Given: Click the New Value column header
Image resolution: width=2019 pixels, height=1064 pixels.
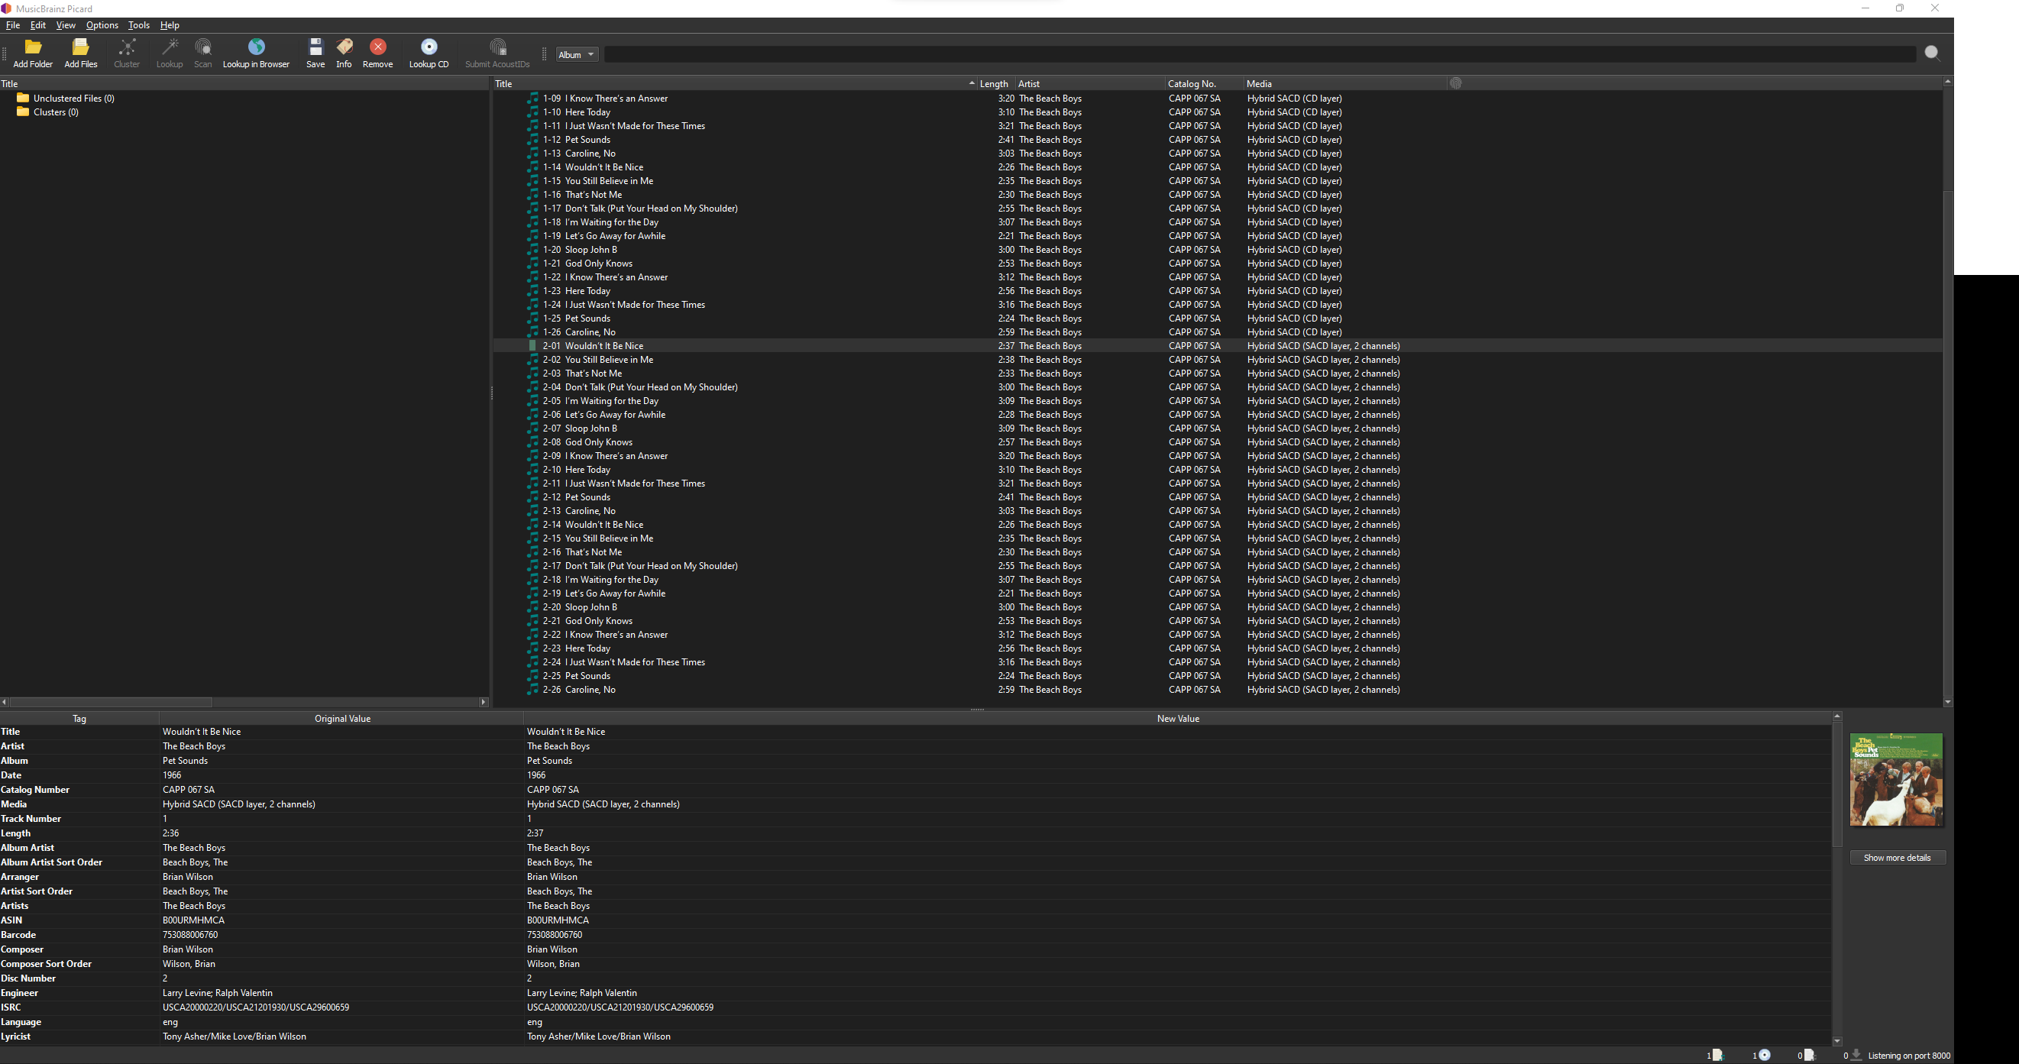Looking at the screenshot, I should [x=1177, y=719].
